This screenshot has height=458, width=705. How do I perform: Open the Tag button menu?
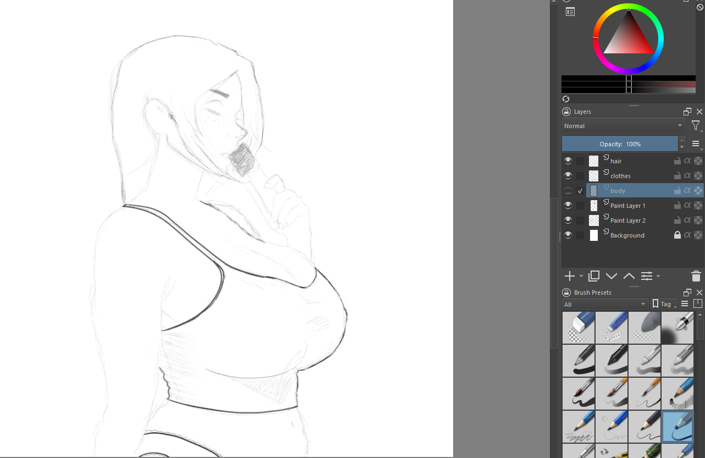click(664, 304)
